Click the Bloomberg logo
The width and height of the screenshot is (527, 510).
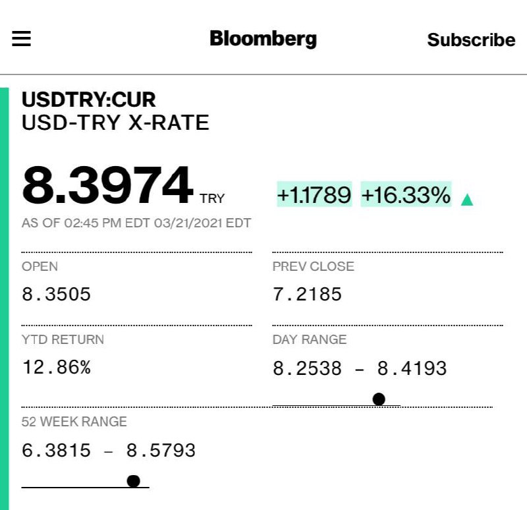pyautogui.click(x=263, y=39)
